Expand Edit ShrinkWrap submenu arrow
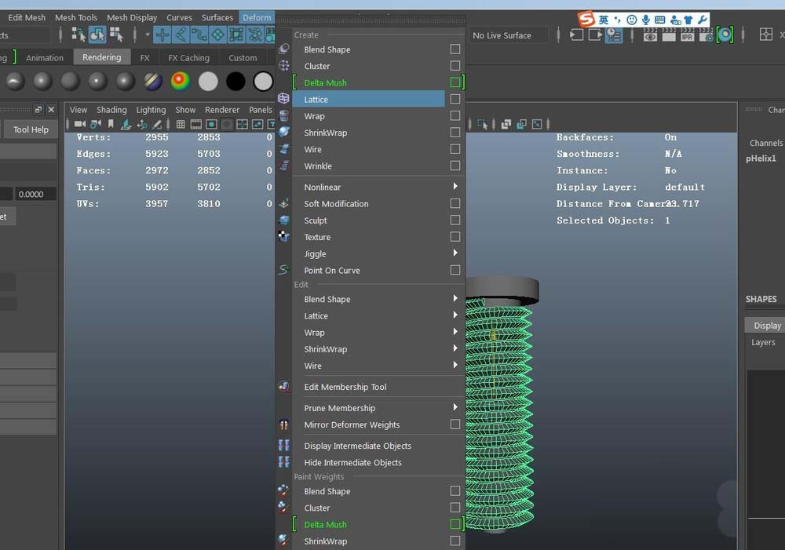 point(455,348)
